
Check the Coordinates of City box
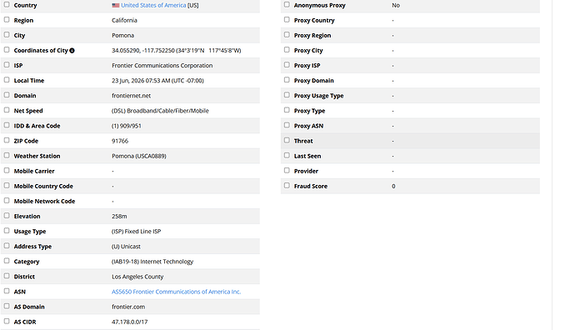[7, 50]
